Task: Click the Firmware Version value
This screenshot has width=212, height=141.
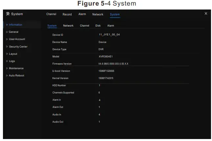Action: point(113,64)
